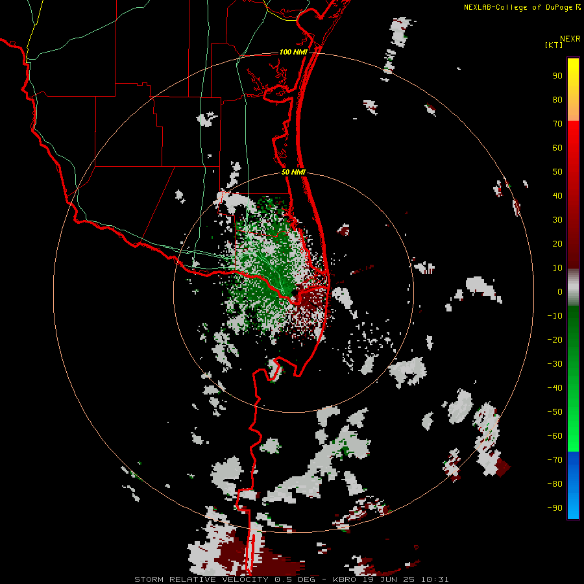Click the gray zero-velocity segment of the color bar
Image resolution: width=584 pixels, height=584 pixels.
tap(573, 287)
